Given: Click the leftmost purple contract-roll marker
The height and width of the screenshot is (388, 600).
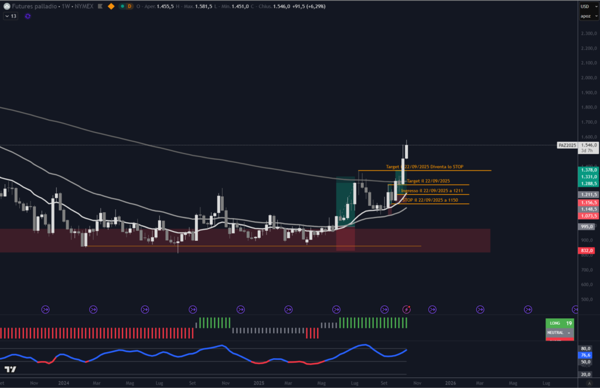Looking at the screenshot, I should (46, 309).
